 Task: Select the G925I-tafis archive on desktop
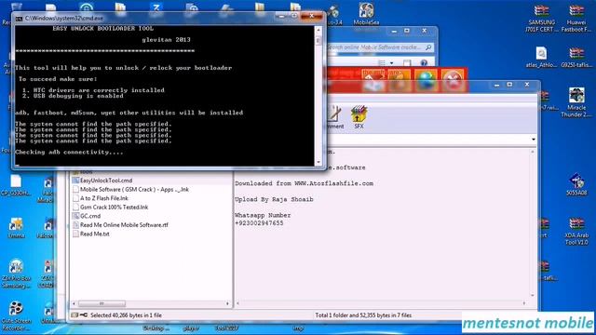click(x=576, y=58)
